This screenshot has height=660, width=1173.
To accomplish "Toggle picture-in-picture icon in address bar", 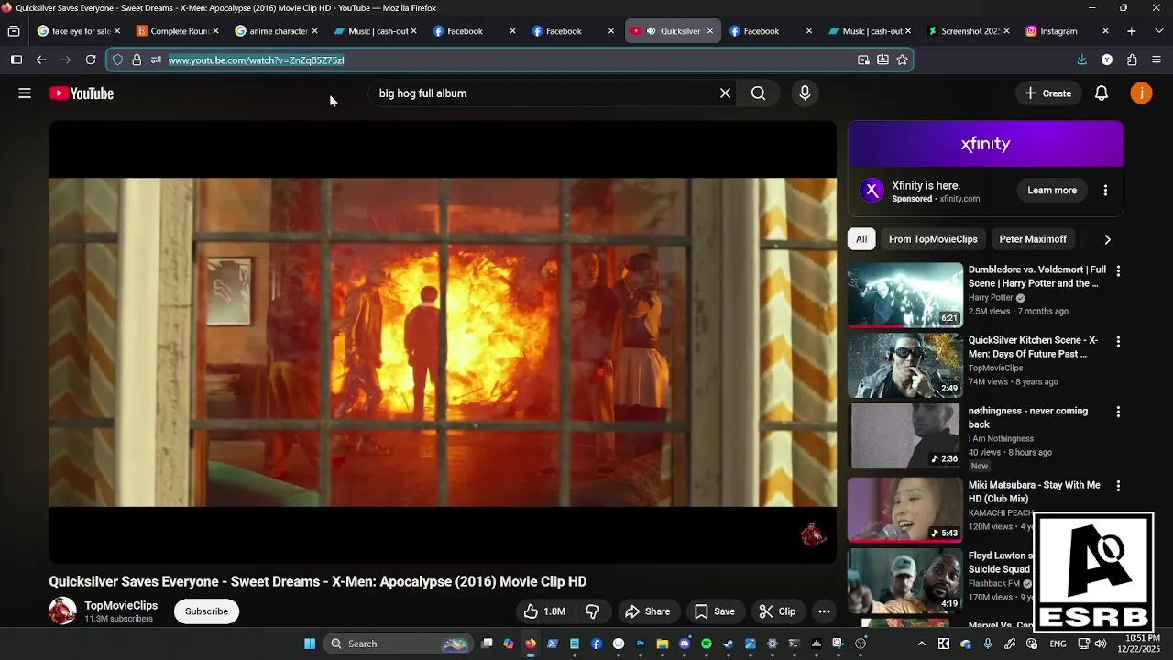I will click(863, 60).
